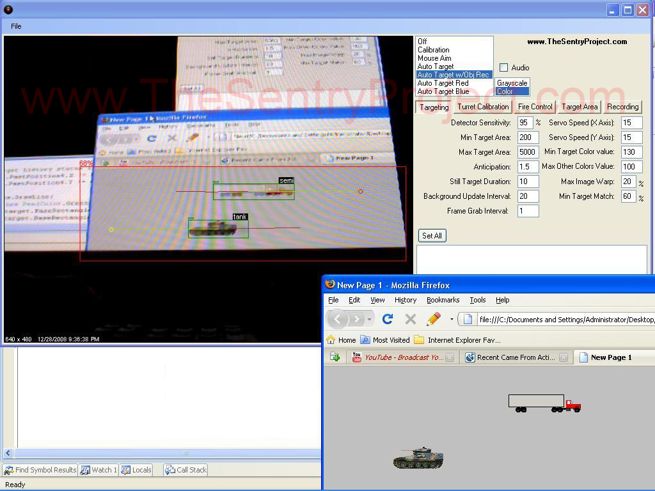Image resolution: width=655 pixels, height=491 pixels.
Task: Click the Firefox stop loading icon
Action: [411, 318]
